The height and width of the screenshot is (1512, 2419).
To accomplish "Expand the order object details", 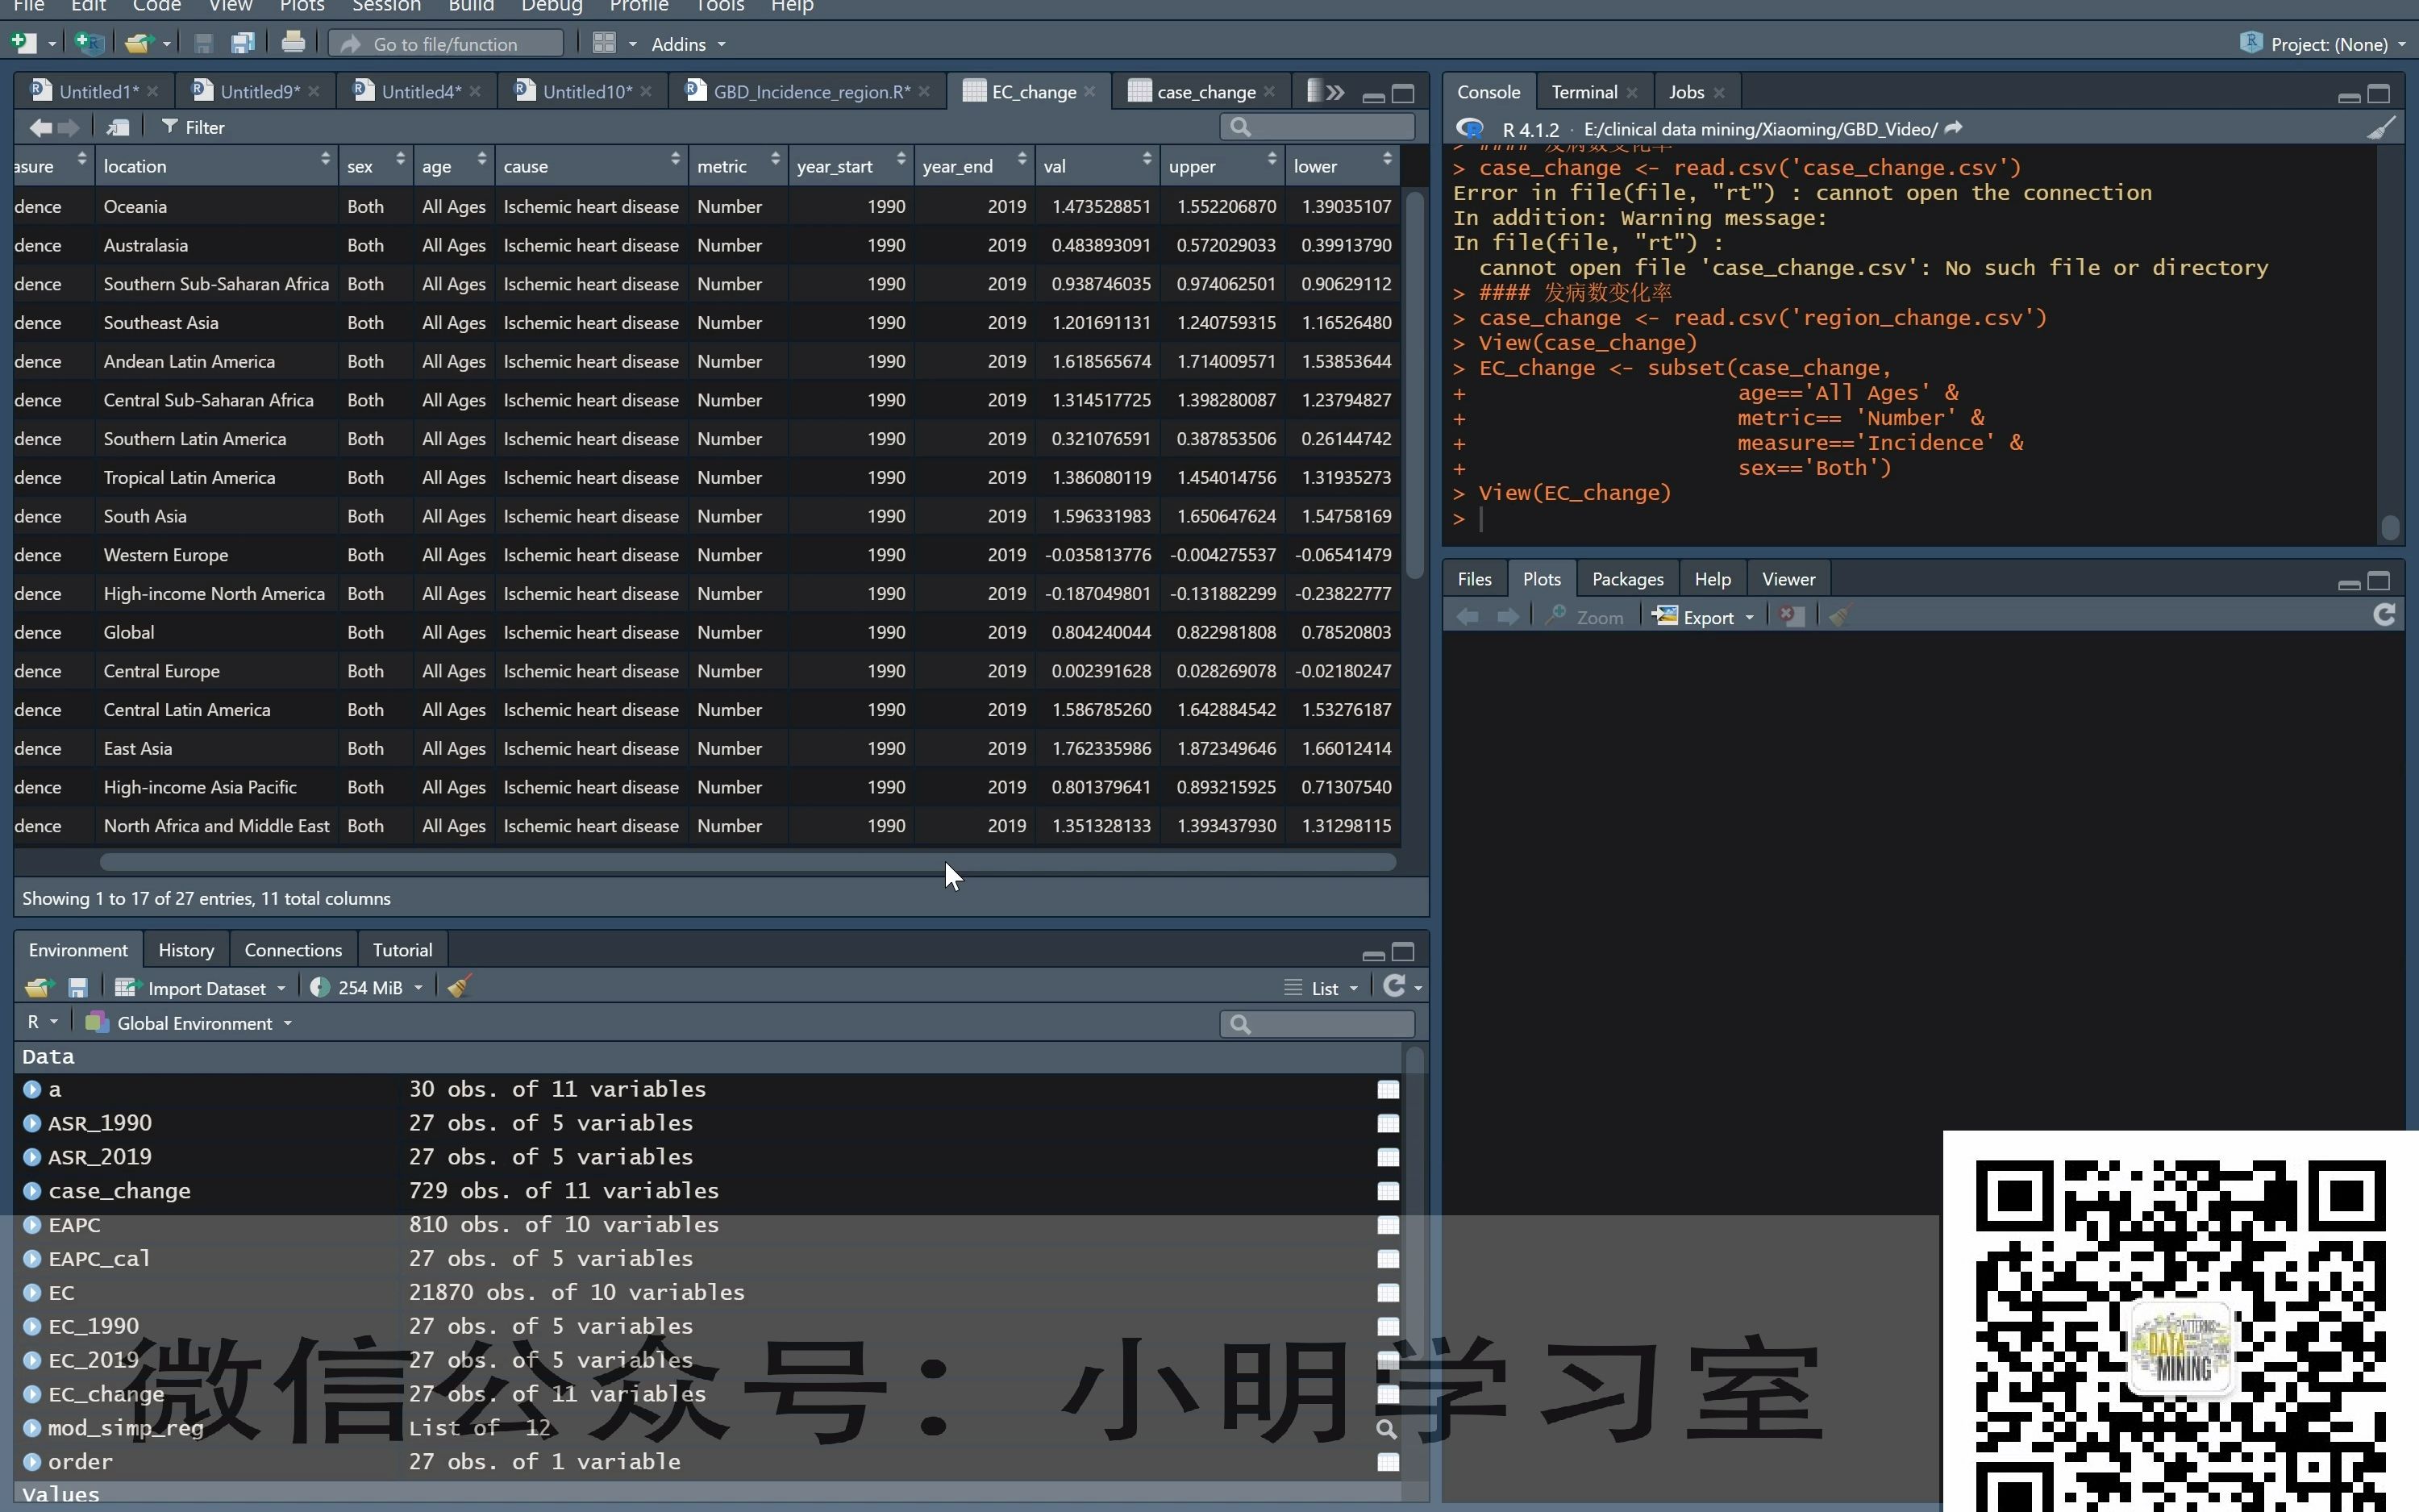I will (x=32, y=1462).
